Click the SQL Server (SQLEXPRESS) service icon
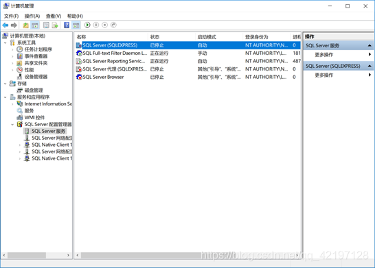The image size is (375, 268). click(x=79, y=45)
